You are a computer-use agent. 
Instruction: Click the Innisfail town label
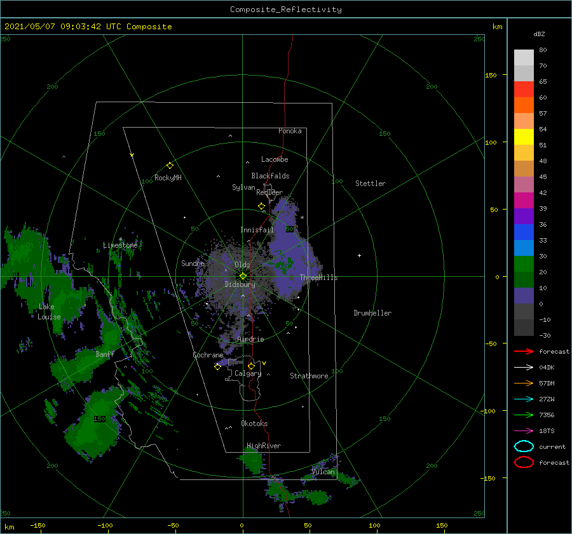(257, 230)
